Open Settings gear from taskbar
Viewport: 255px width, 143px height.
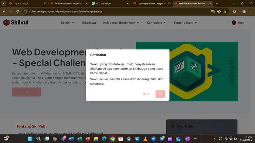pyautogui.click(x=129, y=139)
